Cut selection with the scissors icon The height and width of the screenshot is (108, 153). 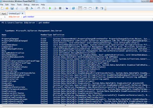click(17, 8)
